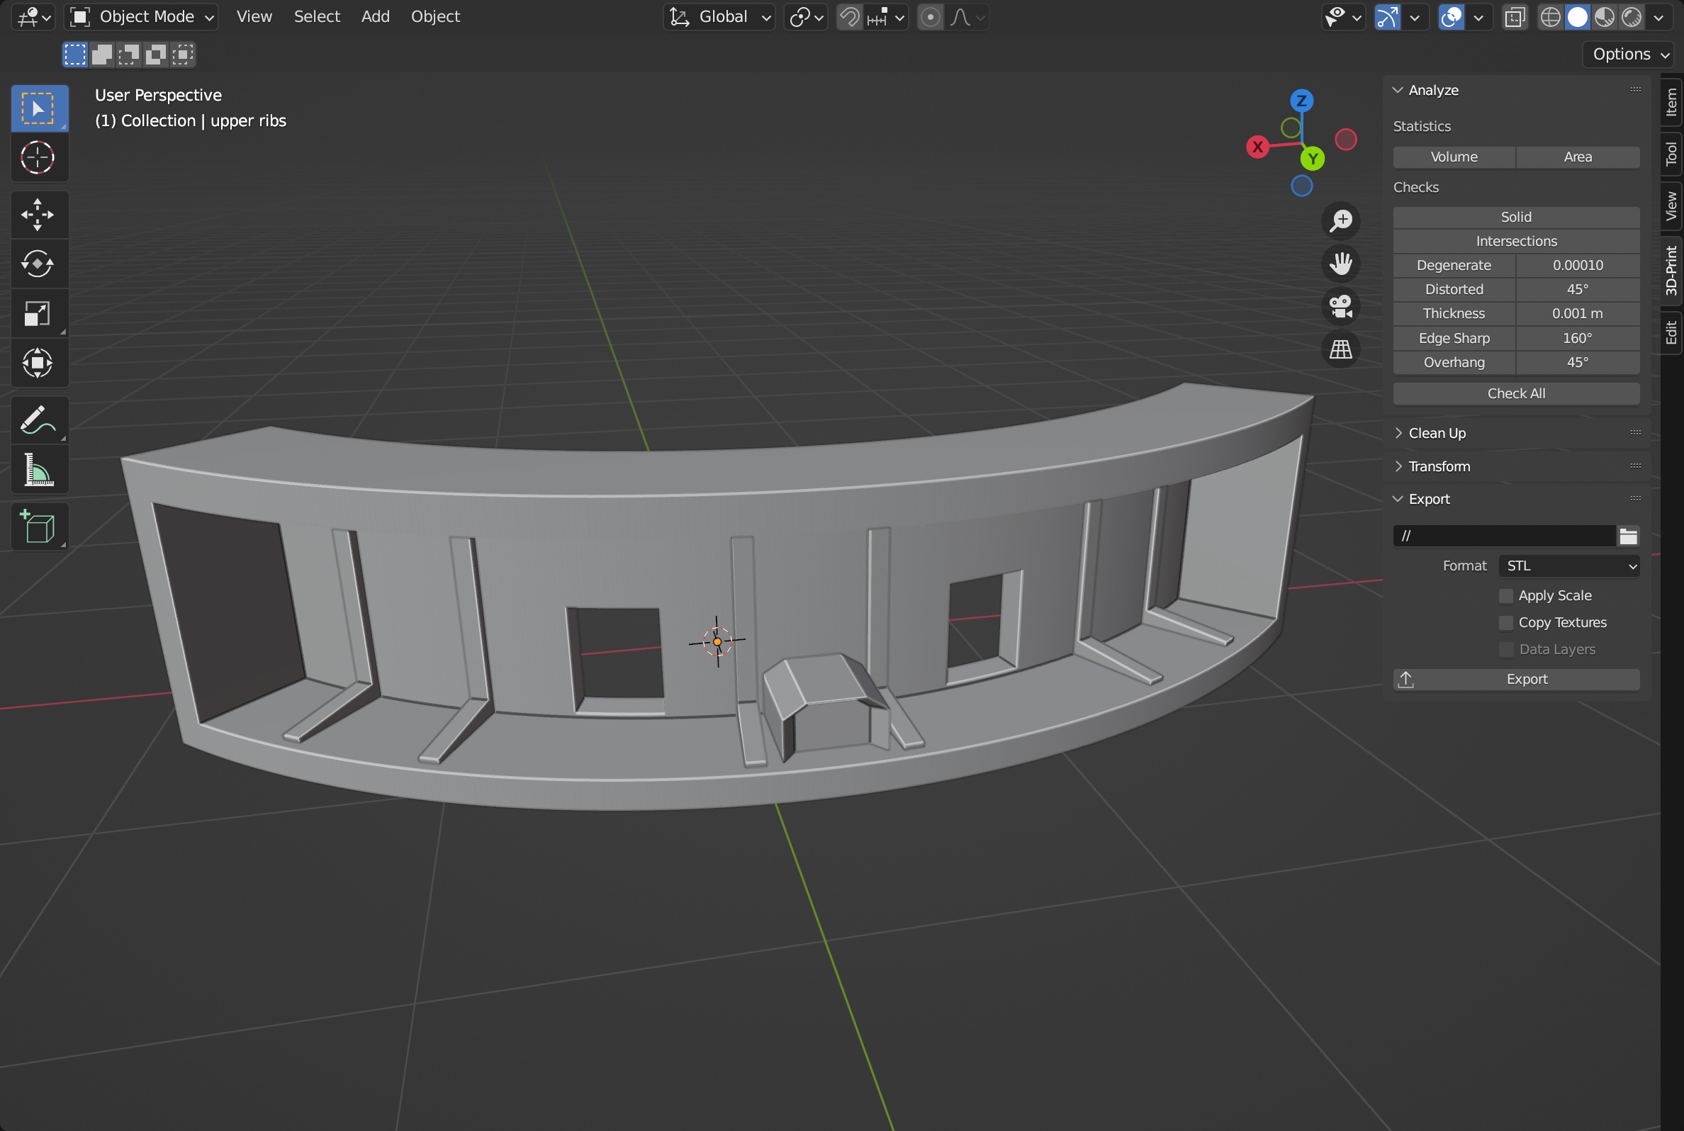Click the export path input field
This screenshot has width=1684, height=1131.
(1504, 536)
